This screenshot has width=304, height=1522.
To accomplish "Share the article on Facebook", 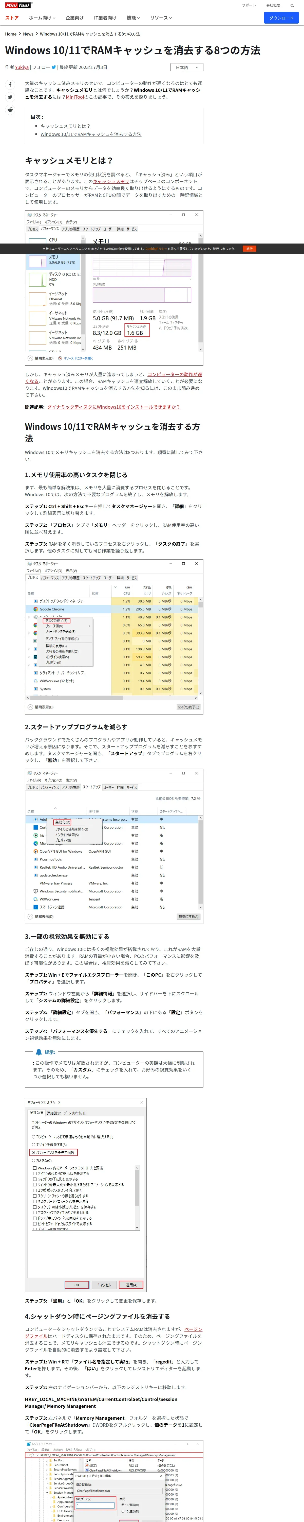I will click(x=10, y=84).
